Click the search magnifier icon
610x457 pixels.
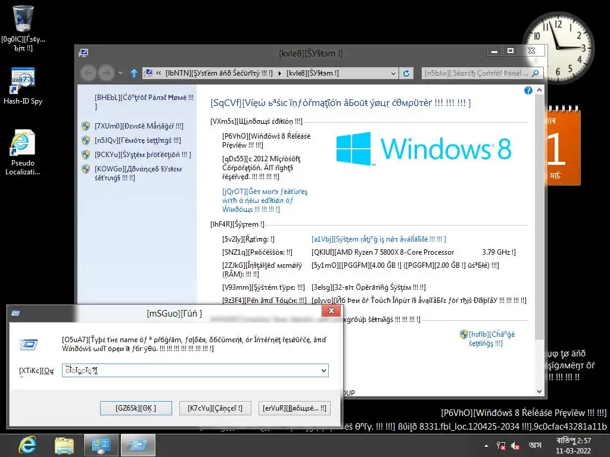click(x=536, y=73)
